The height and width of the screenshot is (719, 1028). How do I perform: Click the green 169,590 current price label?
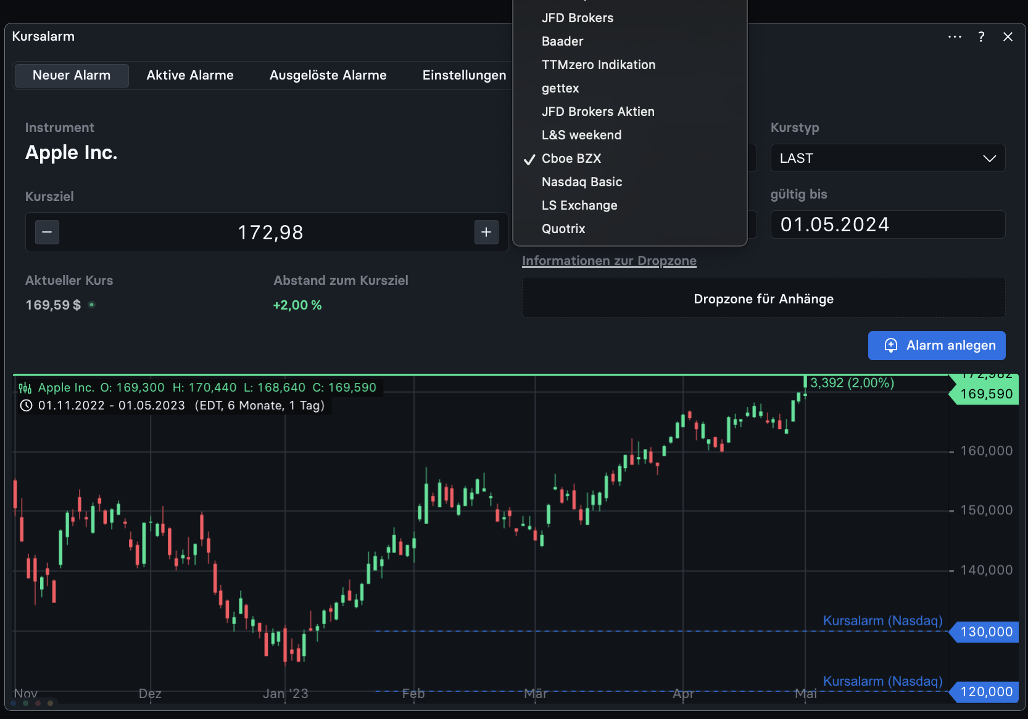tap(985, 394)
